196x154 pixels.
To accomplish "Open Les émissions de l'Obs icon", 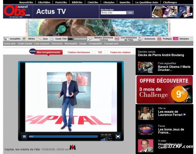I will coord(117,39).
